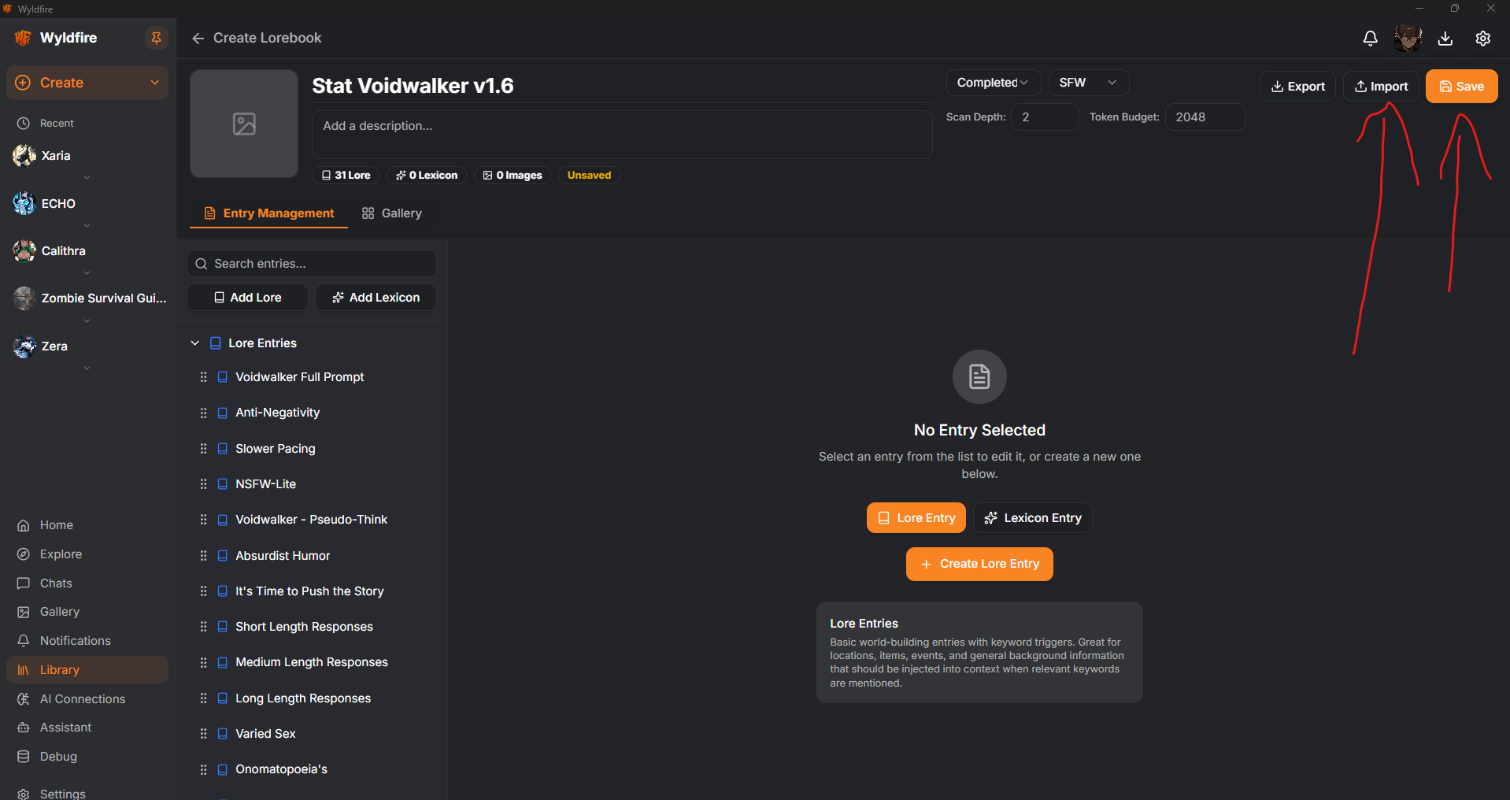
Task: Open Chats in sidebar
Action: pos(87,583)
